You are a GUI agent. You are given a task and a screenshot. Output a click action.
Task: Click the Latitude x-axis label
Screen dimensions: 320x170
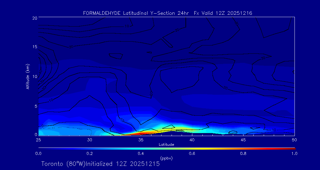point(166,144)
